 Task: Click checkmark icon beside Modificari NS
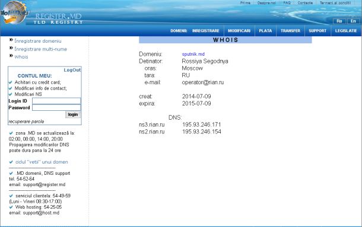[x=11, y=94]
